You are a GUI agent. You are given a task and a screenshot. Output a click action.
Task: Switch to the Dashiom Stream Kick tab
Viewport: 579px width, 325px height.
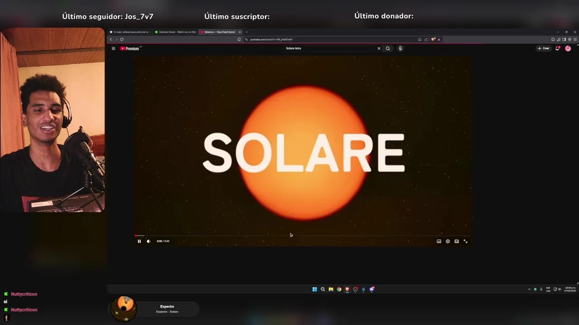[x=176, y=32]
